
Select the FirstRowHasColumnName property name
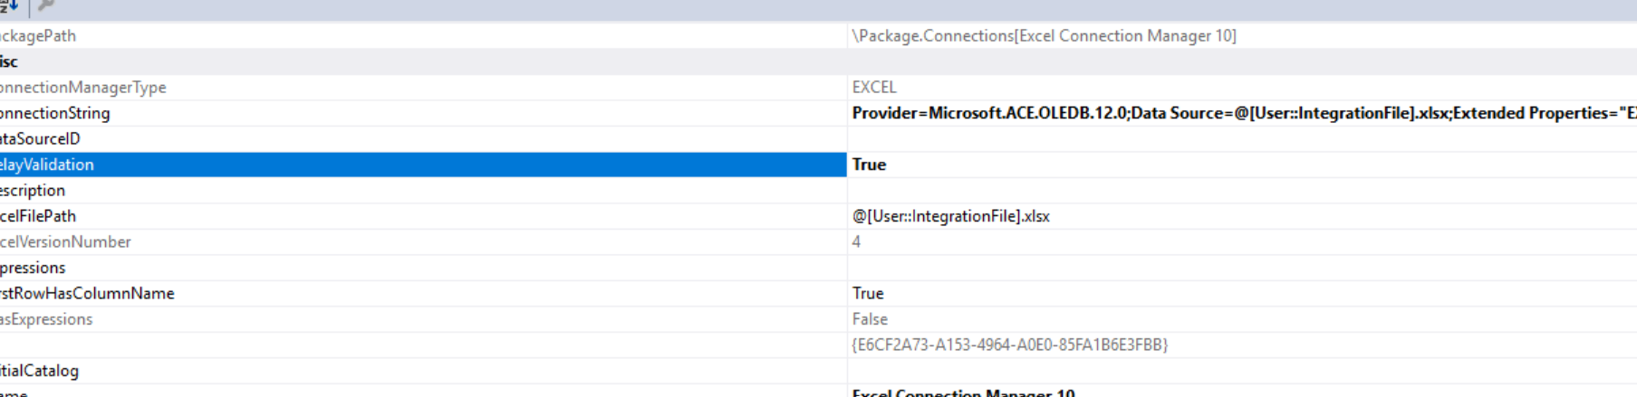point(87,294)
